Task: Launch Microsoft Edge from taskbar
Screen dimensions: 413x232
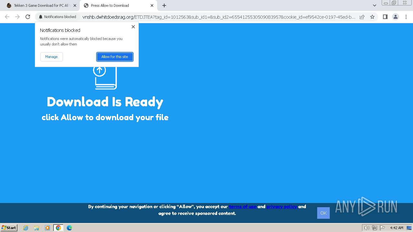Action: (x=69, y=228)
